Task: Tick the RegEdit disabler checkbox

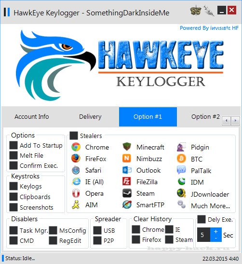Action: pyautogui.click(x=53, y=240)
